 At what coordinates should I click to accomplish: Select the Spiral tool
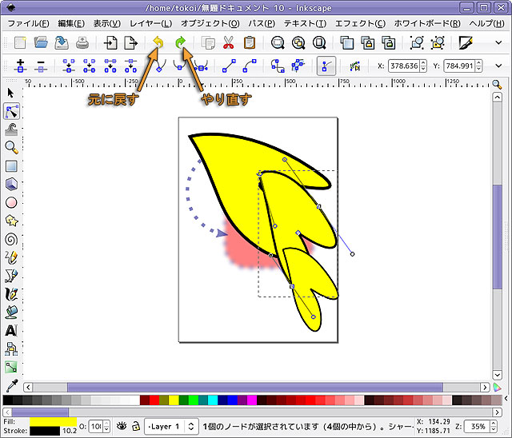pyautogui.click(x=11, y=238)
